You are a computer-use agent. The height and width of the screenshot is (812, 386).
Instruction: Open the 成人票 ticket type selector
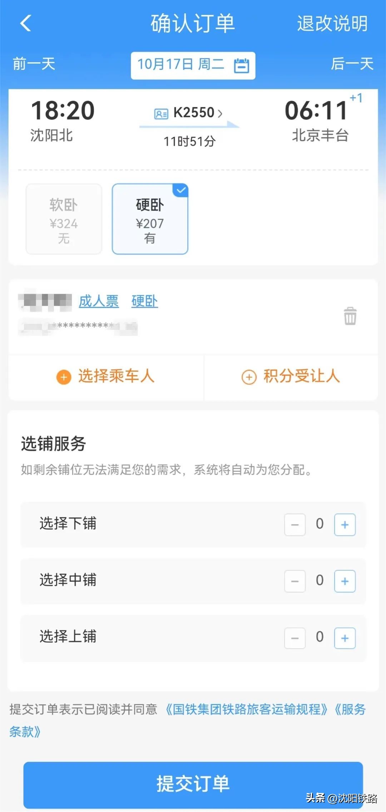point(99,301)
